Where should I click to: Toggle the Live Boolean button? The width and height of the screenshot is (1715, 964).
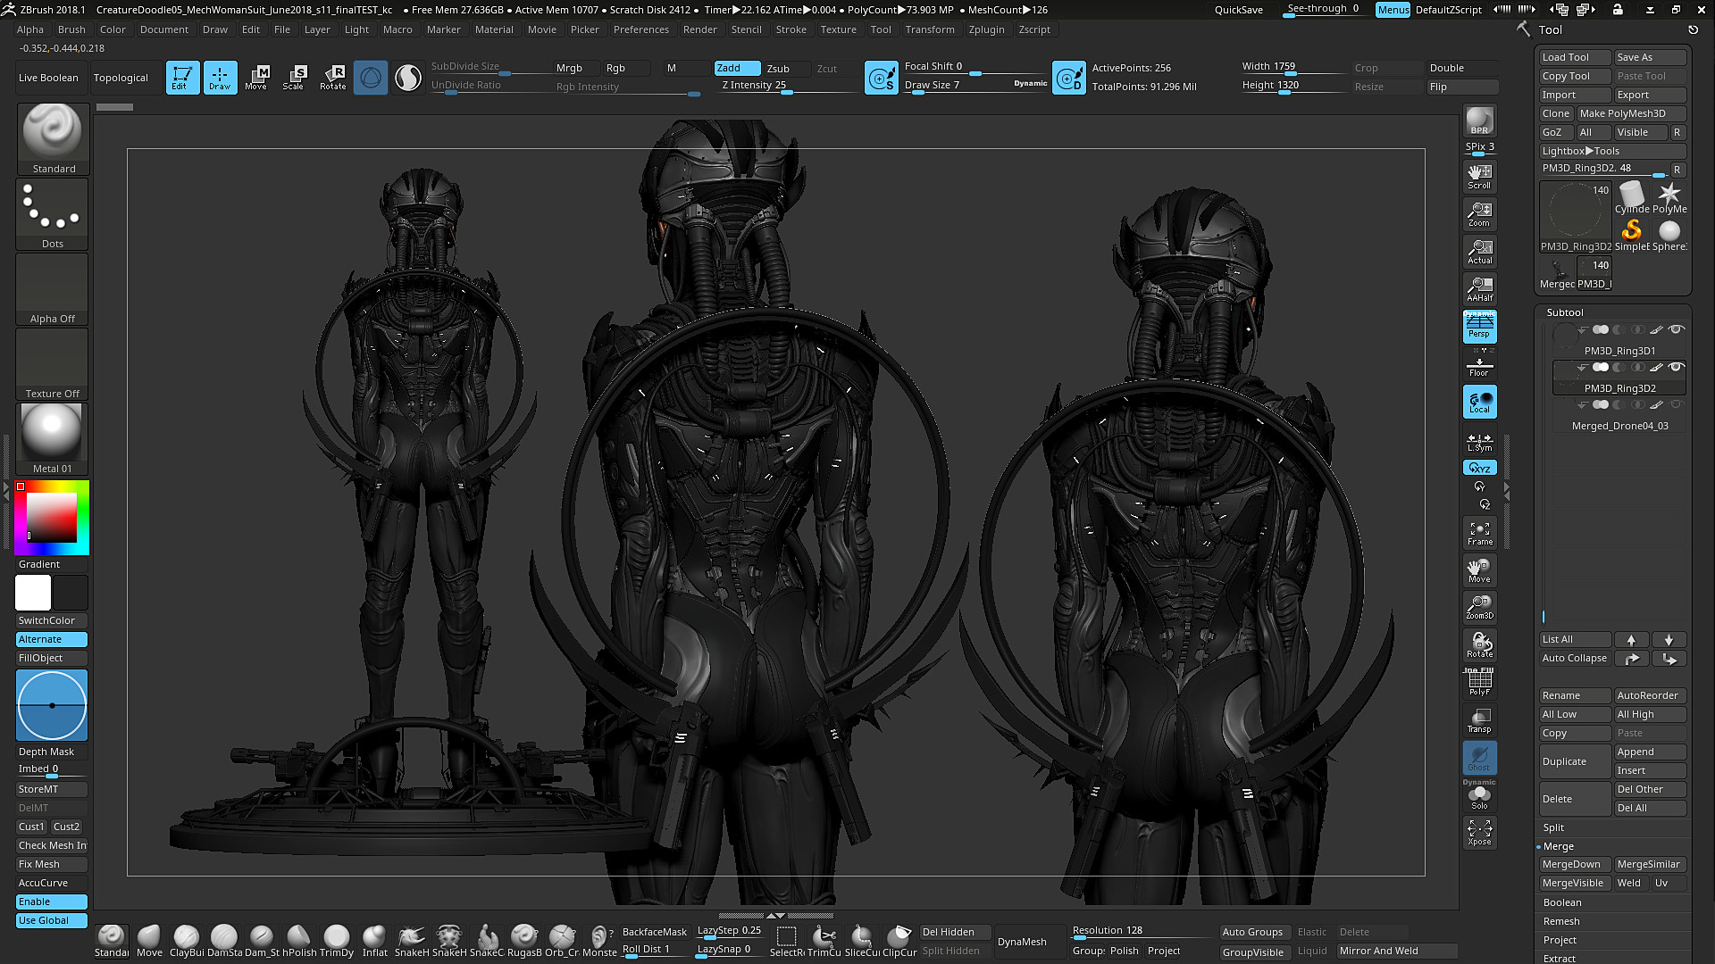click(47, 77)
